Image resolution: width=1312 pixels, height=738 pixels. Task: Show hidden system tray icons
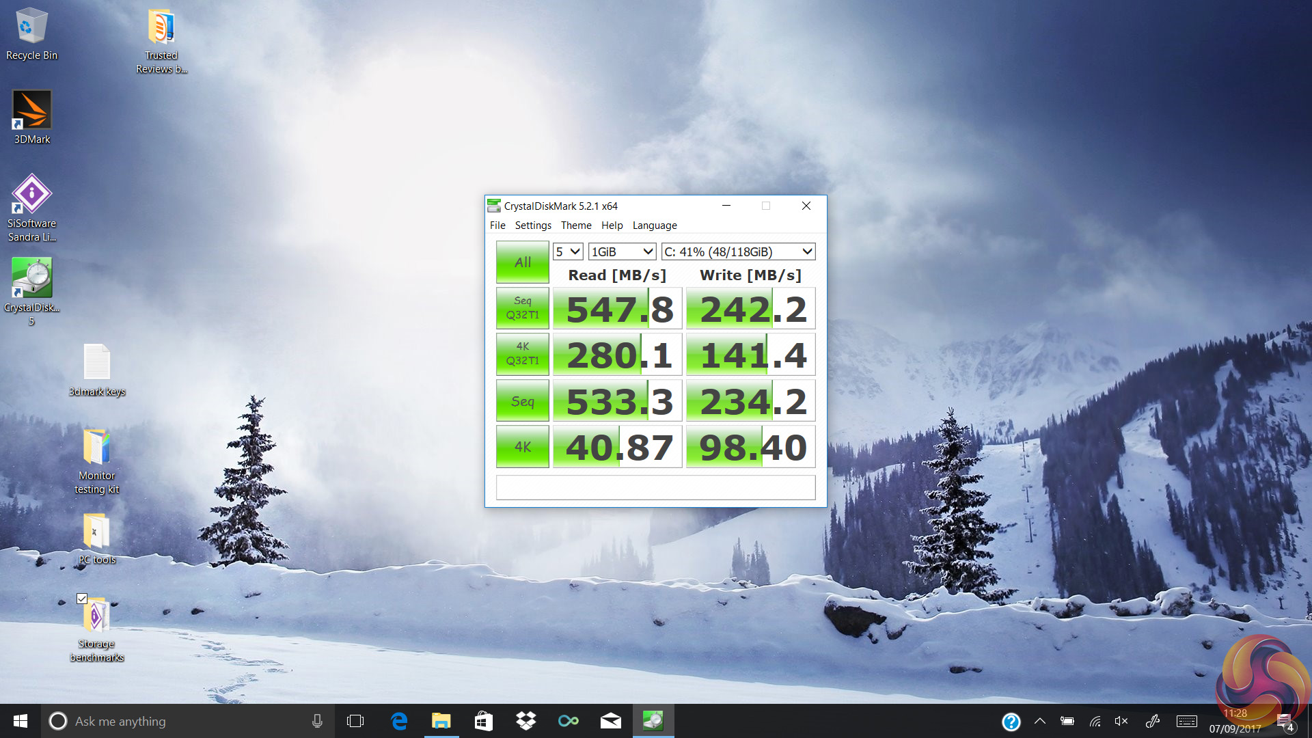point(1040,721)
